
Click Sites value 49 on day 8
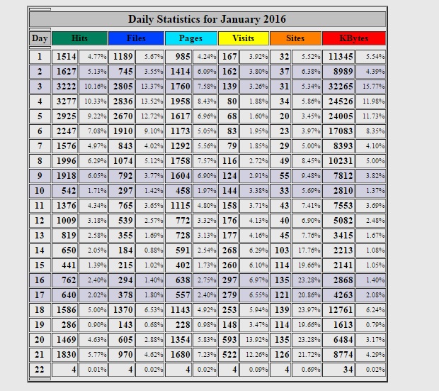pos(280,161)
